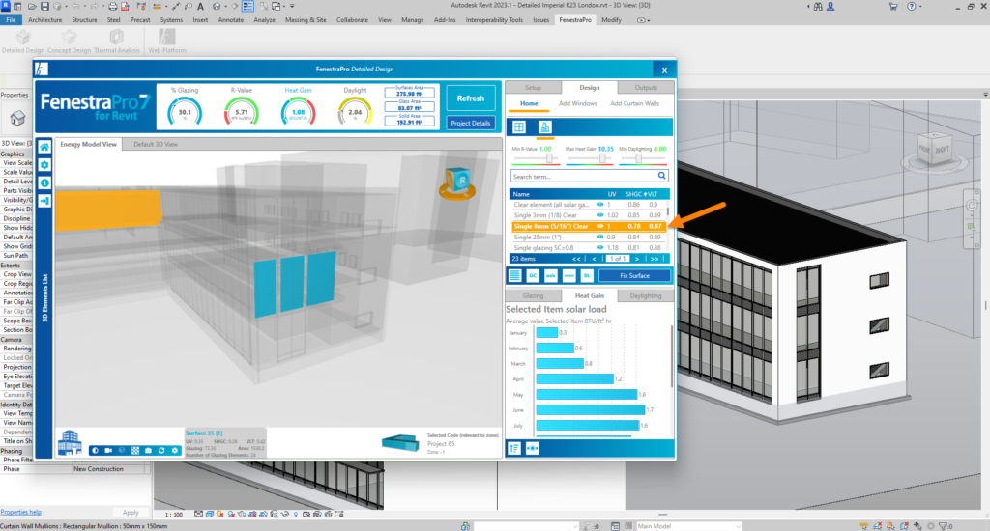This screenshot has width=990, height=531.
Task: Toggle the eye icon for Clear element row
Action: [x=600, y=205]
